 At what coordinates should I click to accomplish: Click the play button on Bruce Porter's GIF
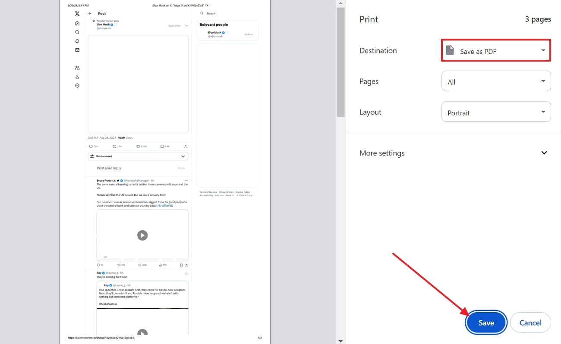point(142,235)
